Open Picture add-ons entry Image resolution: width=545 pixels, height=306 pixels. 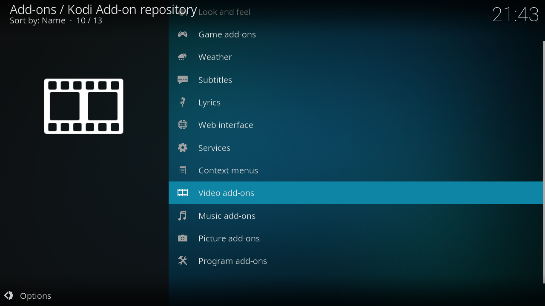pos(229,238)
